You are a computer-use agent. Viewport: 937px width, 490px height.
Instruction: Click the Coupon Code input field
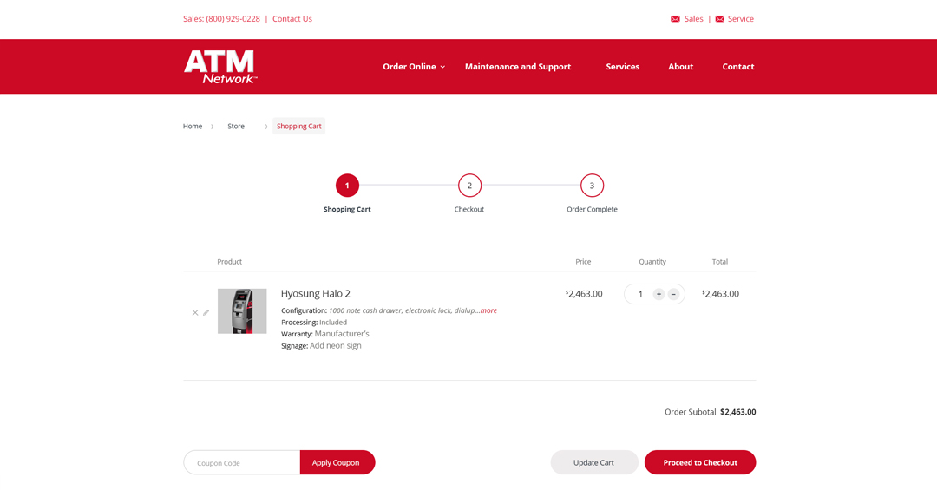click(241, 462)
